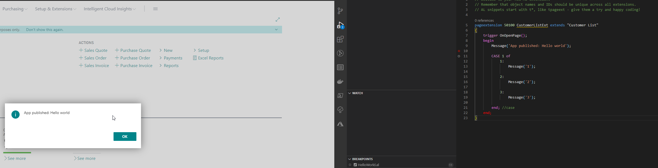
Task: Click the info icon in the message dialog
Action: [16, 115]
